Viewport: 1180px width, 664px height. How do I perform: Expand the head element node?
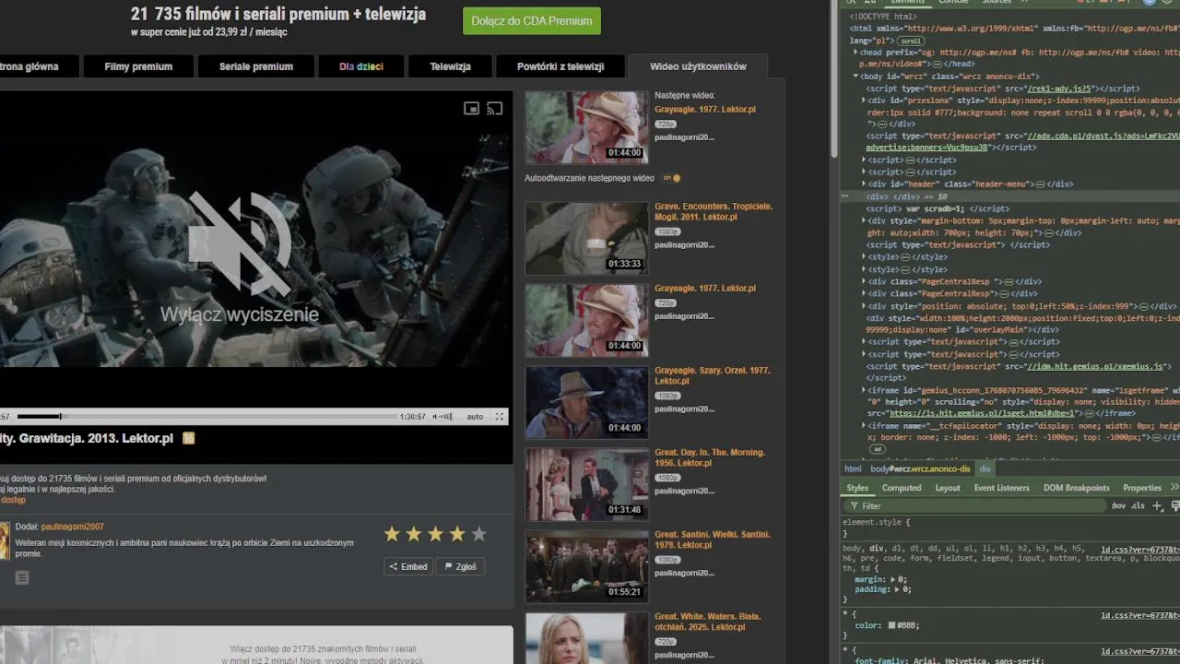(855, 53)
